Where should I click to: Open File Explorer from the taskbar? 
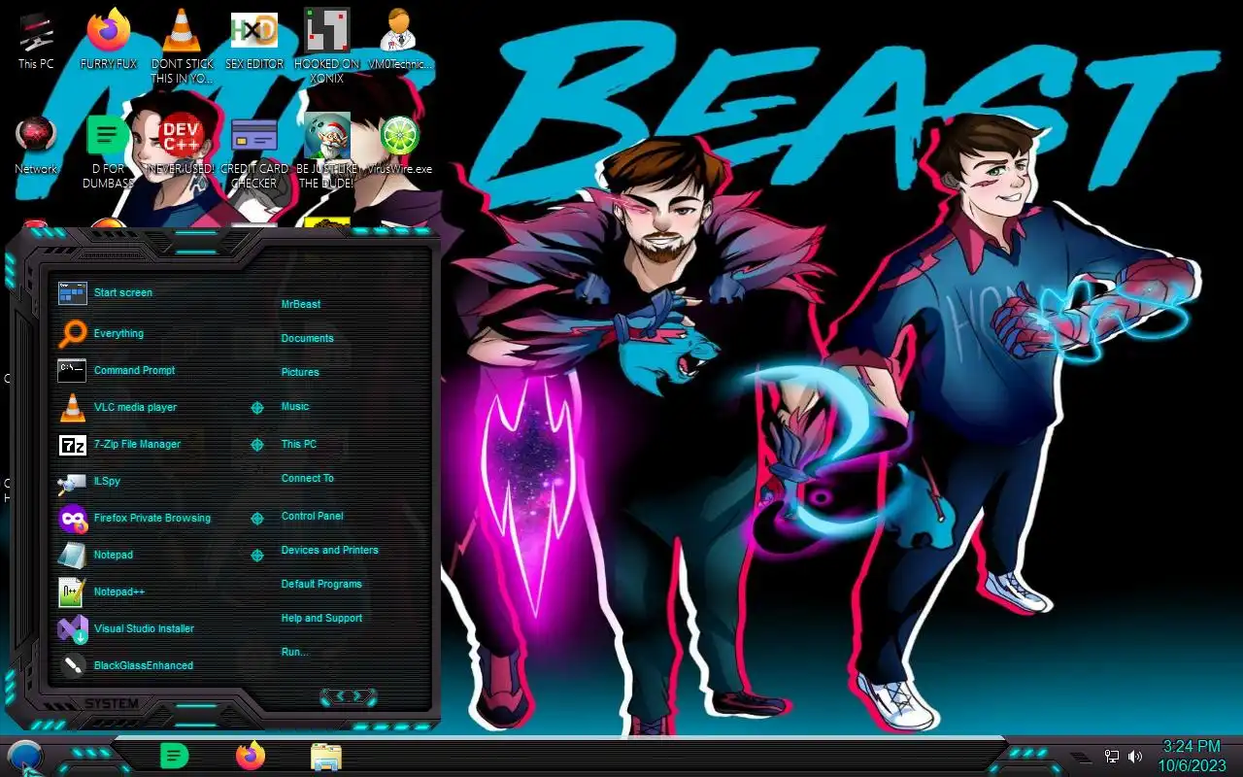326,757
